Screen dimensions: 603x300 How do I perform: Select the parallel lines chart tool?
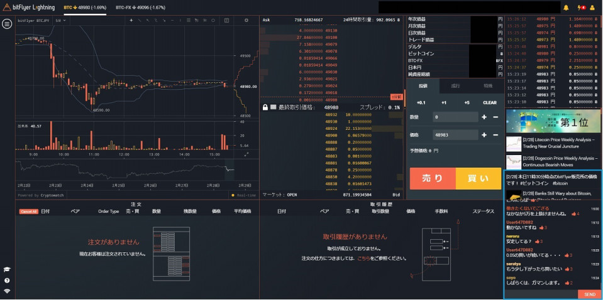pyautogui.click(x=189, y=20)
